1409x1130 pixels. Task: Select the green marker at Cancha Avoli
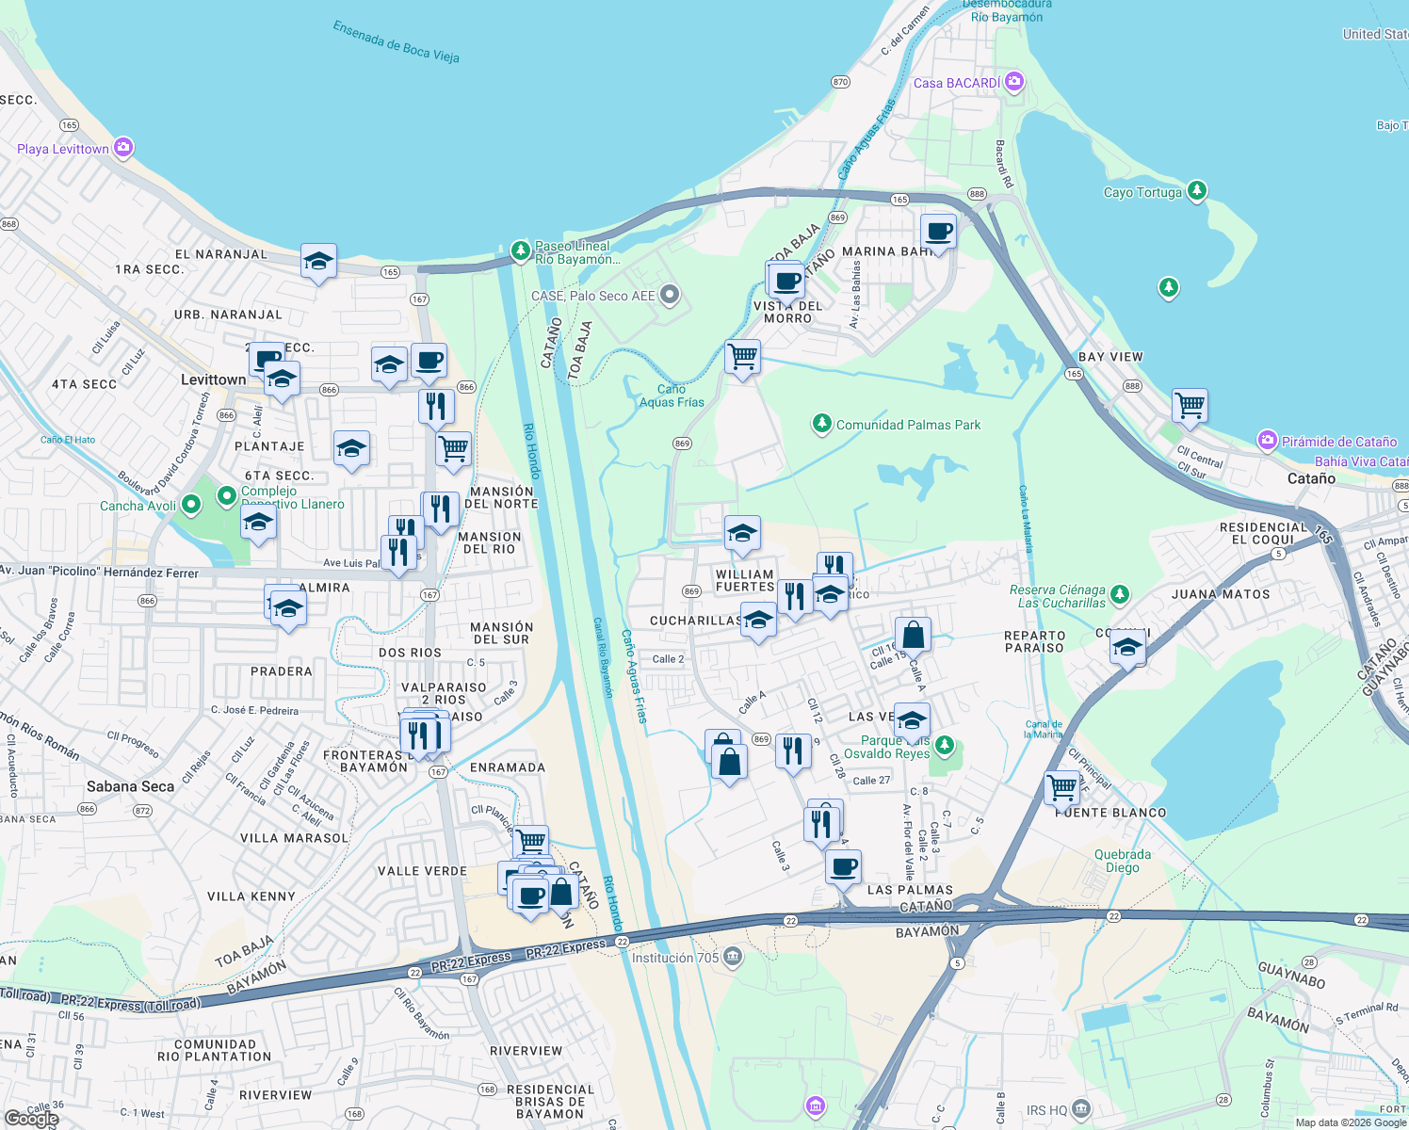(x=190, y=505)
